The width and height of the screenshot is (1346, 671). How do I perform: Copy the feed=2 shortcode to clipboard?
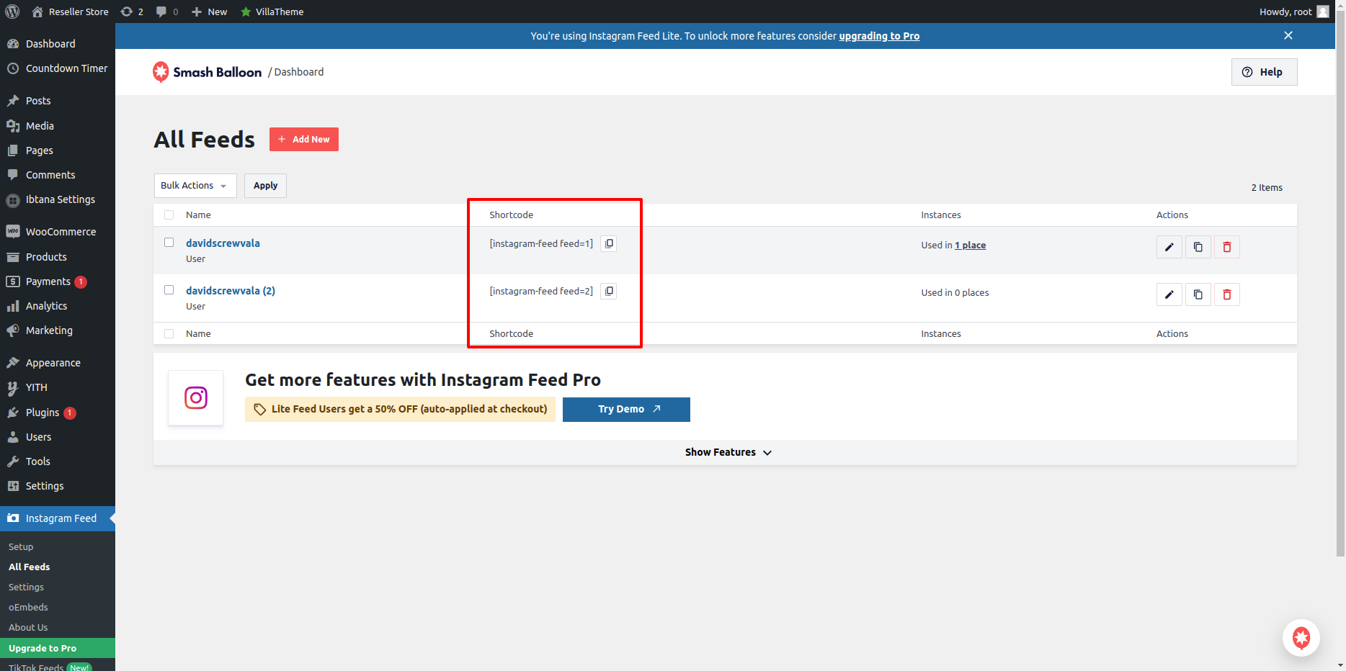click(x=609, y=292)
